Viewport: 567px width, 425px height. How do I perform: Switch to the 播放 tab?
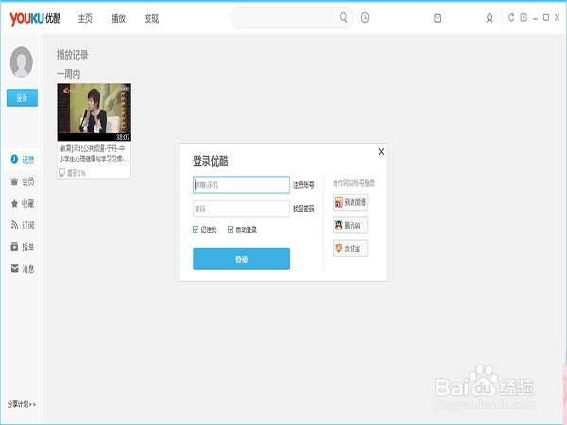pyautogui.click(x=118, y=19)
